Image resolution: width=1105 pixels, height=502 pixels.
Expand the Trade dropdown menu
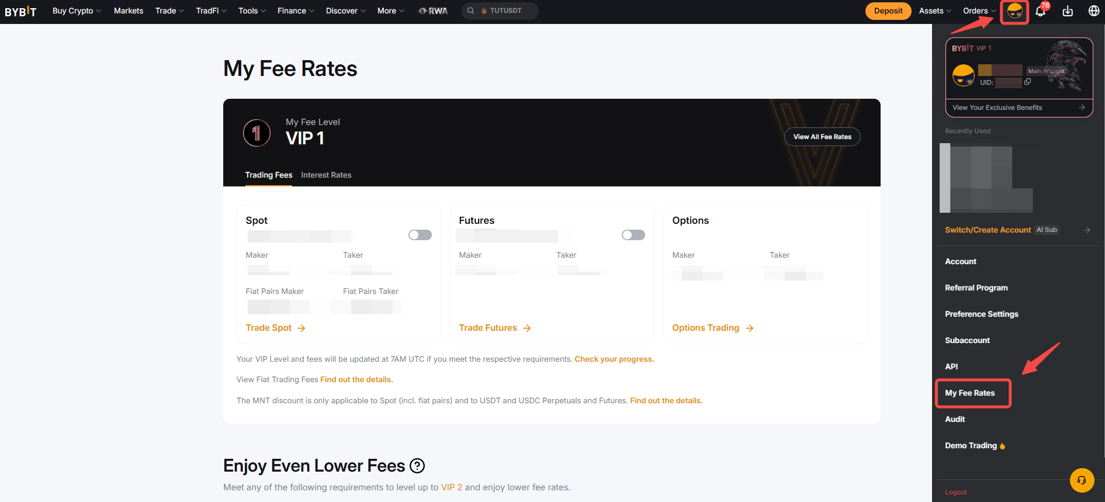pyautogui.click(x=169, y=11)
